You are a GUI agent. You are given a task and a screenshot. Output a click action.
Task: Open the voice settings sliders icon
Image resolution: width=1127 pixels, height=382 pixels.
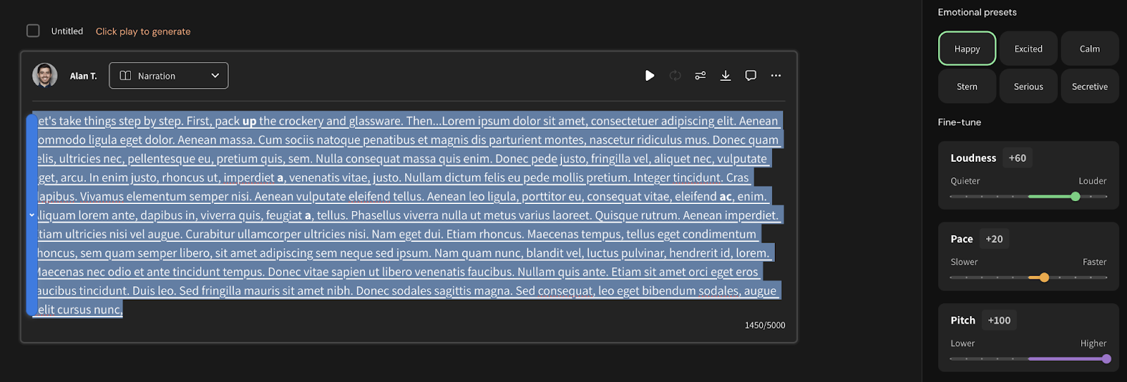tap(700, 75)
